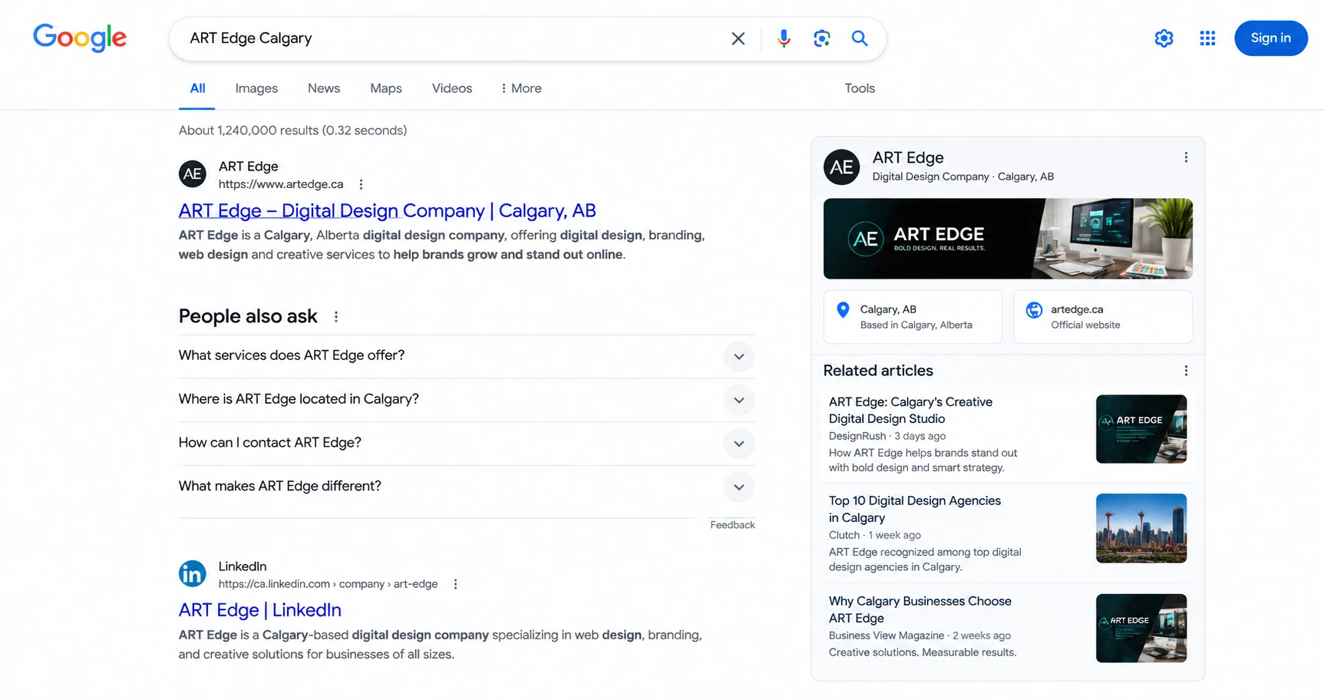Switch to the Images tab
Viewport: 1324px width, 700px height.
pos(256,88)
